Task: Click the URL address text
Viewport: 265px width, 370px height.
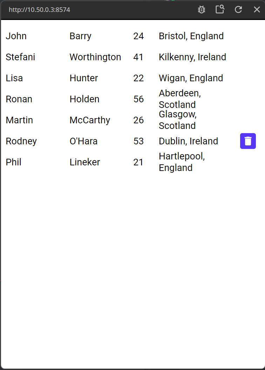Action: pyautogui.click(x=39, y=10)
